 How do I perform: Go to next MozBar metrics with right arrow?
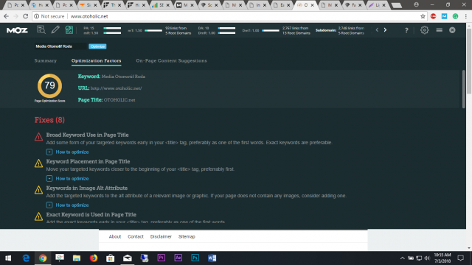click(385, 30)
